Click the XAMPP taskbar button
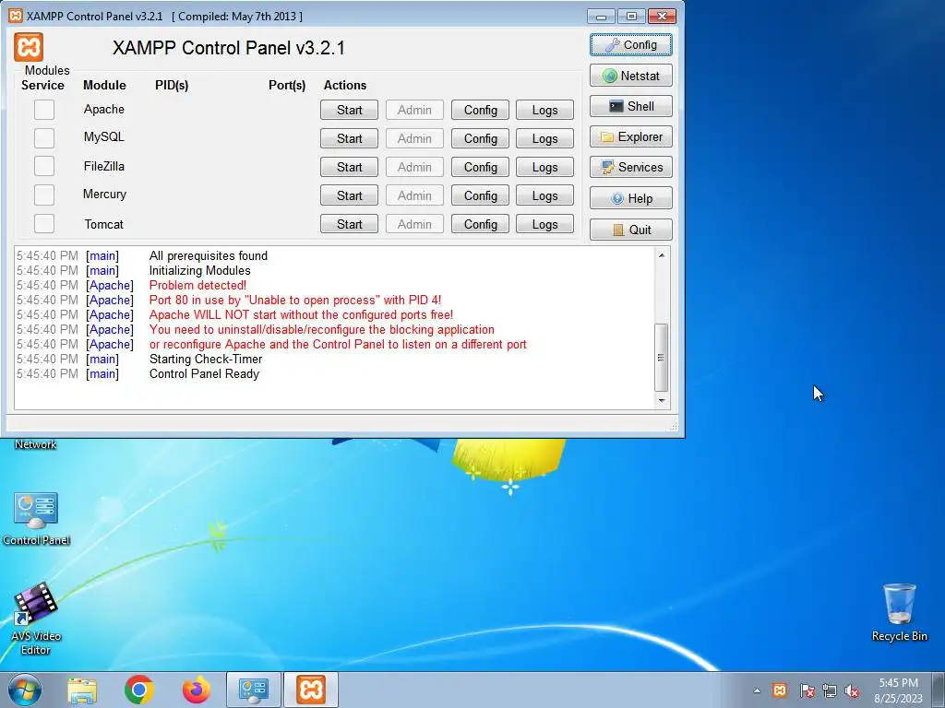945x708 pixels. click(311, 690)
